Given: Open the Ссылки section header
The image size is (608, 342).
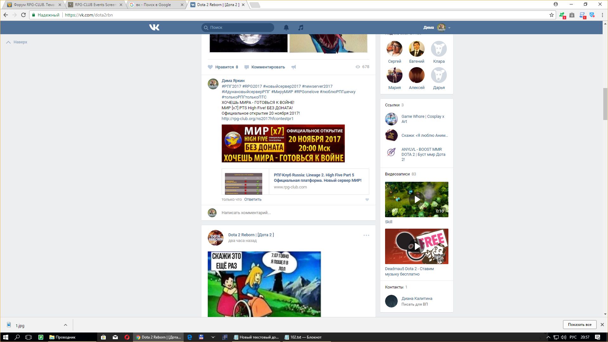Looking at the screenshot, I should click(394, 105).
